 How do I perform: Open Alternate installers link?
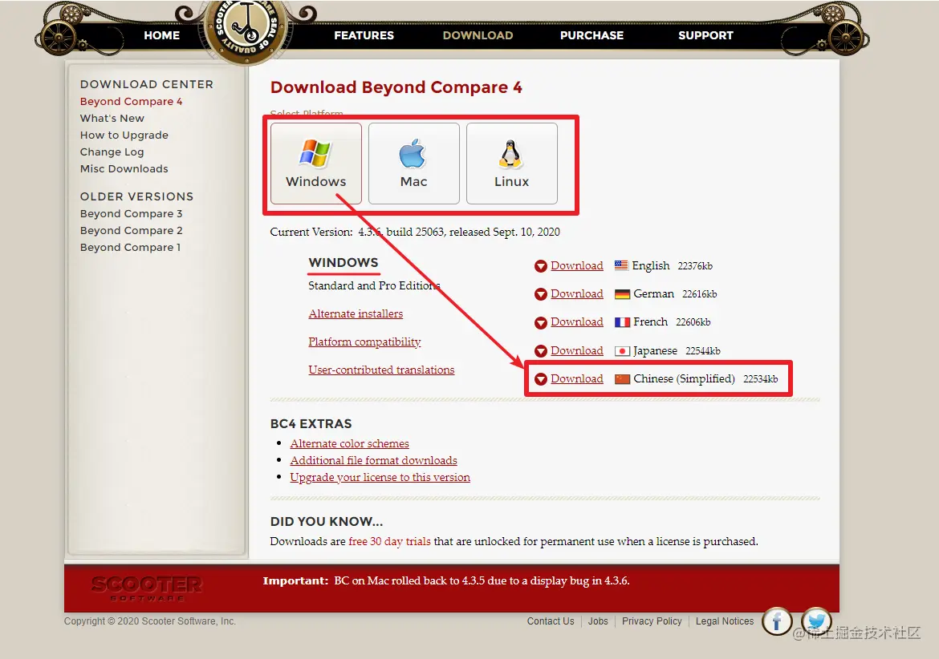[356, 313]
